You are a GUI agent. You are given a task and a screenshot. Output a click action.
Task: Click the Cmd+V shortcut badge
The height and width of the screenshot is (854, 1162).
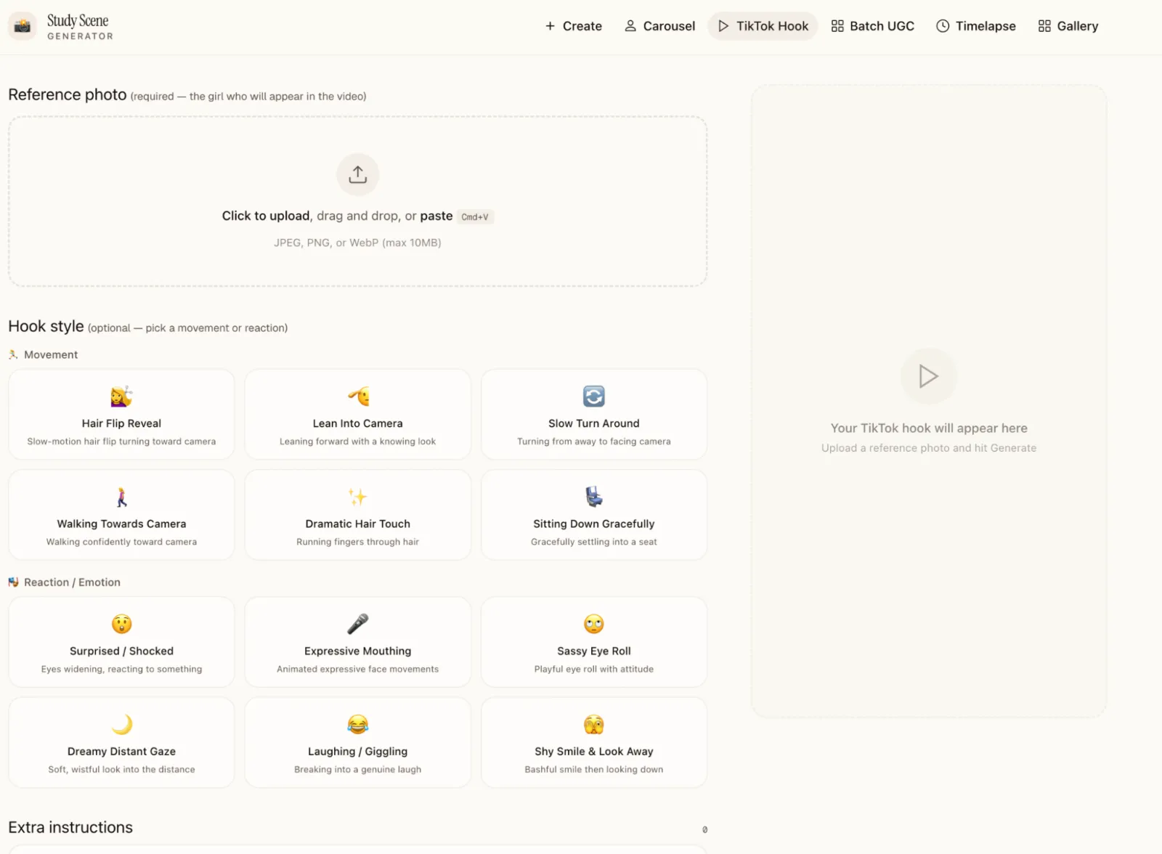475,216
